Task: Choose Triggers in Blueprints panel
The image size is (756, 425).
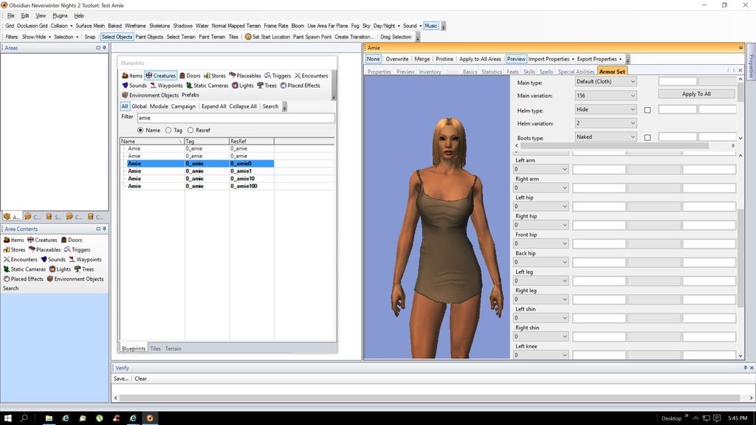Action: [278, 75]
